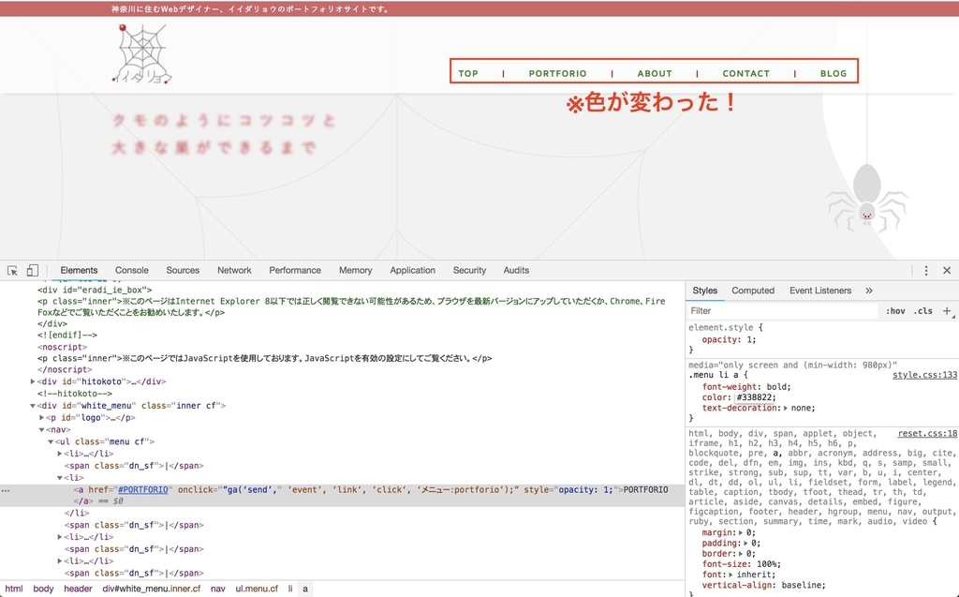This screenshot has width=959, height=597.
Task: Open the Network tab
Action: click(x=234, y=270)
